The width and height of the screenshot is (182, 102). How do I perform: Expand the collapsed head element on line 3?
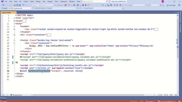tap(14, 21)
